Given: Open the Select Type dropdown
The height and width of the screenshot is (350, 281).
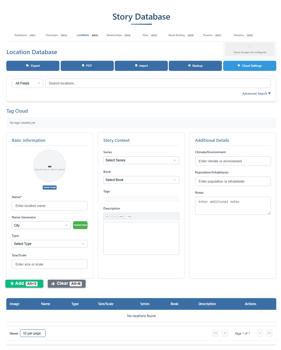Looking at the screenshot, I should [x=49, y=244].
